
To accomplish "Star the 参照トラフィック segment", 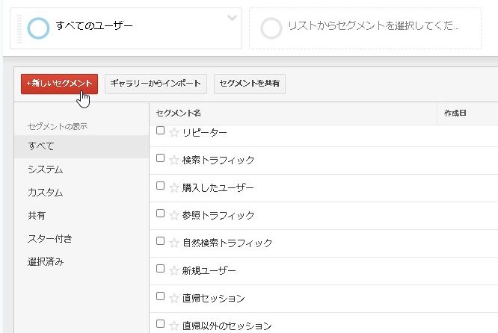I will tap(174, 215).
